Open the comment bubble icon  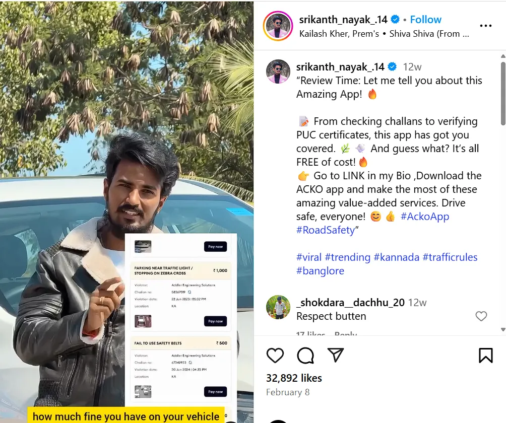305,356
